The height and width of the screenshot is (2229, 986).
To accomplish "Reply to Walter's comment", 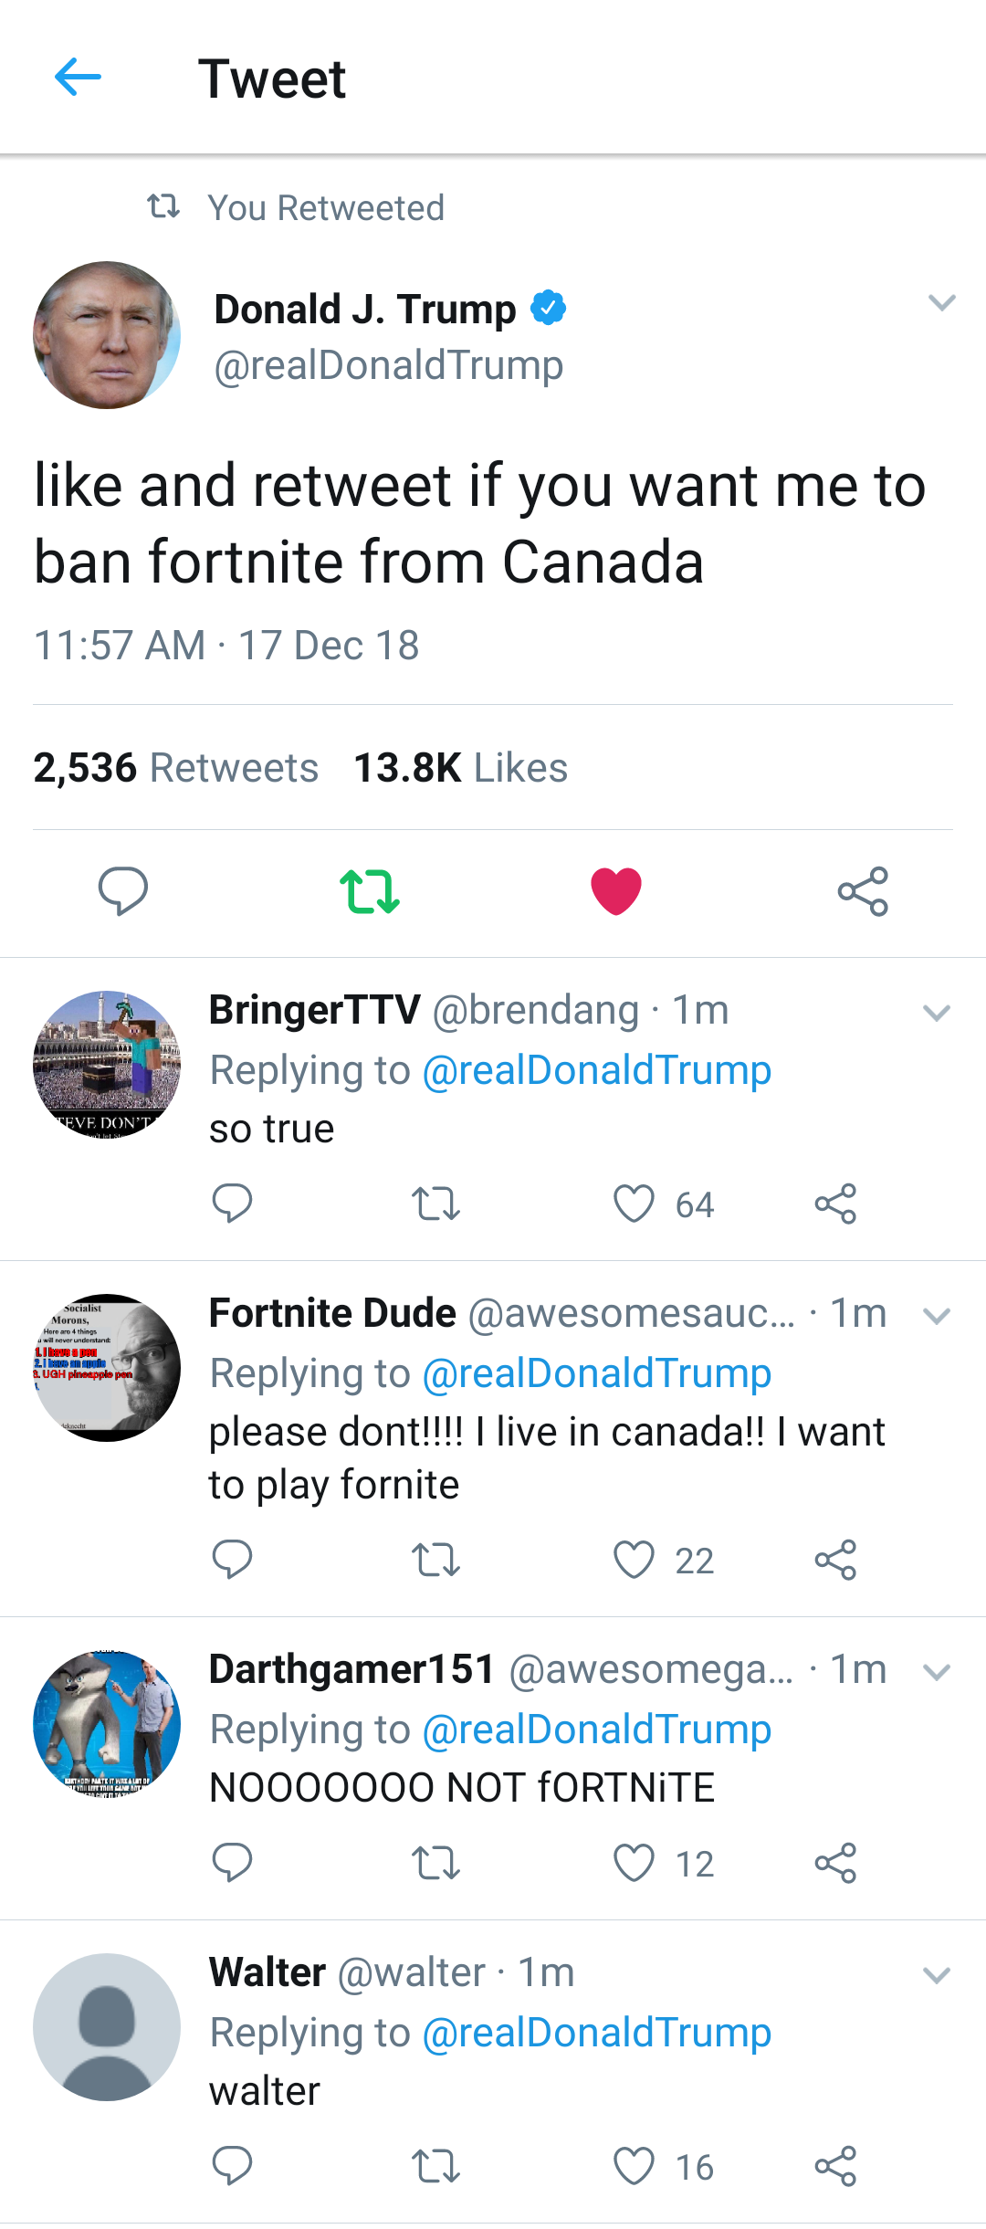I will tap(232, 2166).
